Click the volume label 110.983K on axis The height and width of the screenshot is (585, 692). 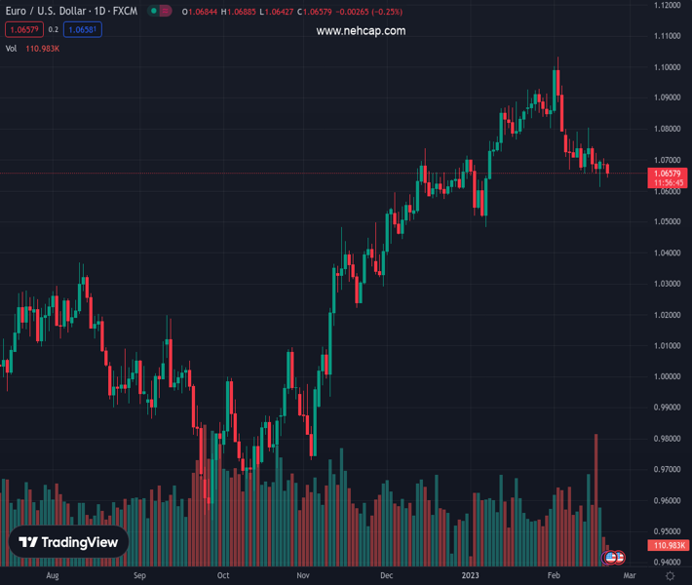click(668, 545)
